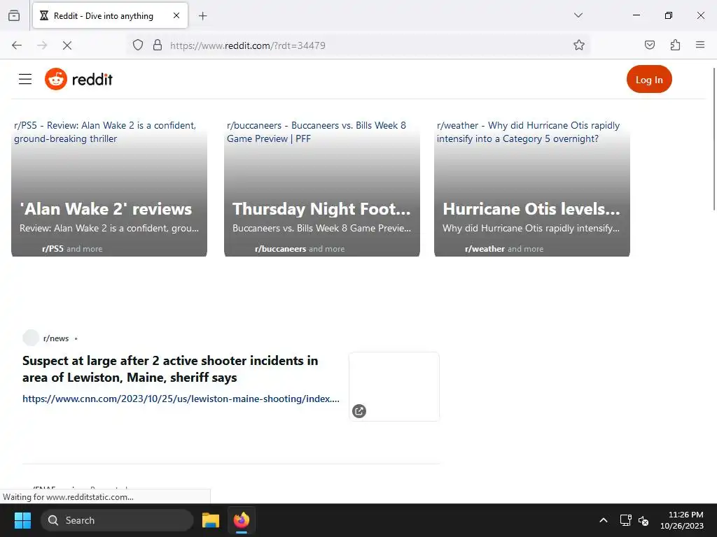The width and height of the screenshot is (717, 537).
Task: Open the cnn.com article link
Action: tap(181, 399)
